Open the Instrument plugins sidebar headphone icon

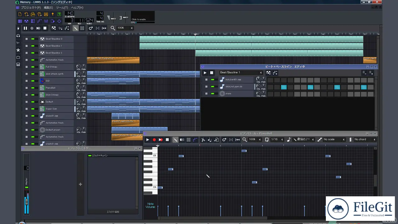pos(18,36)
